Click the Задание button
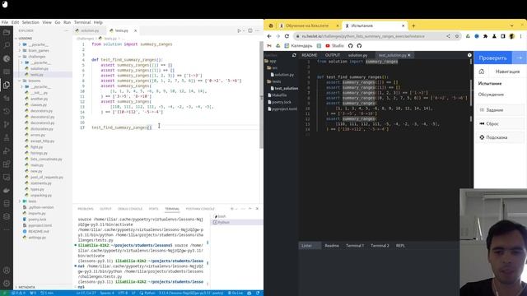Screen dimensions: 527x296 point(500,110)
